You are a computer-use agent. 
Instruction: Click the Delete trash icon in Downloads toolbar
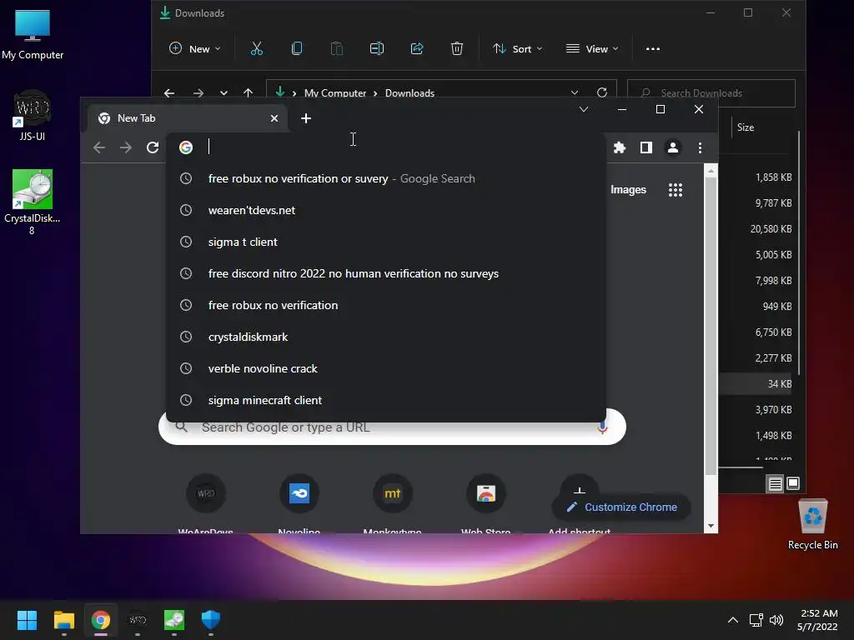coord(457,49)
